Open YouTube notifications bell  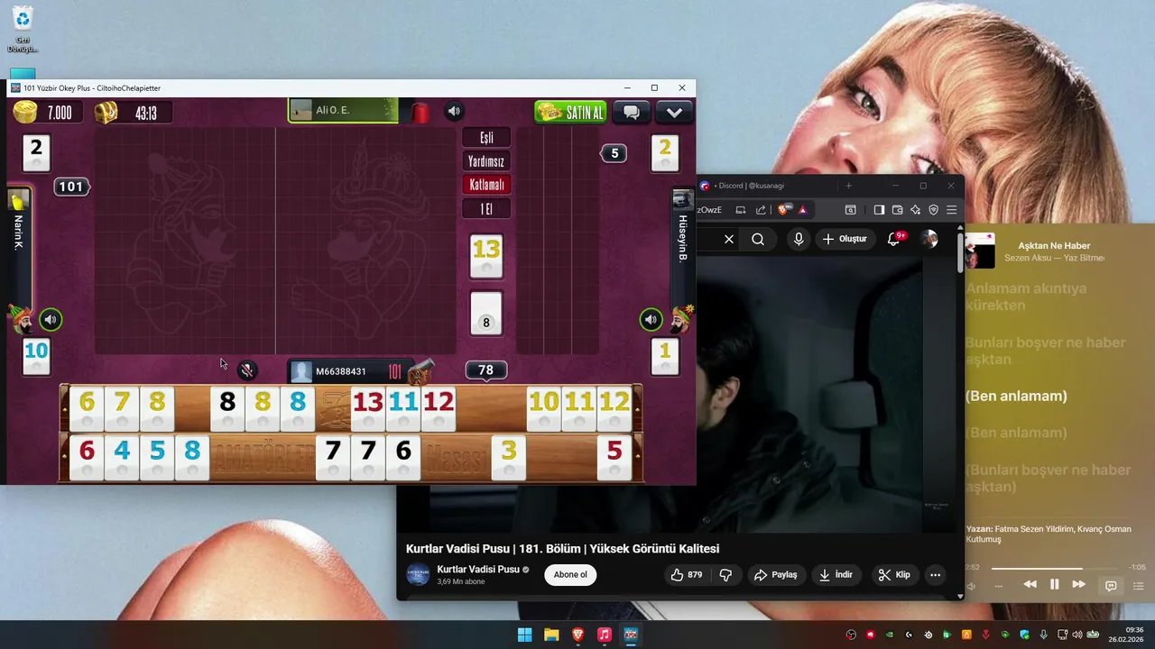[x=894, y=239]
